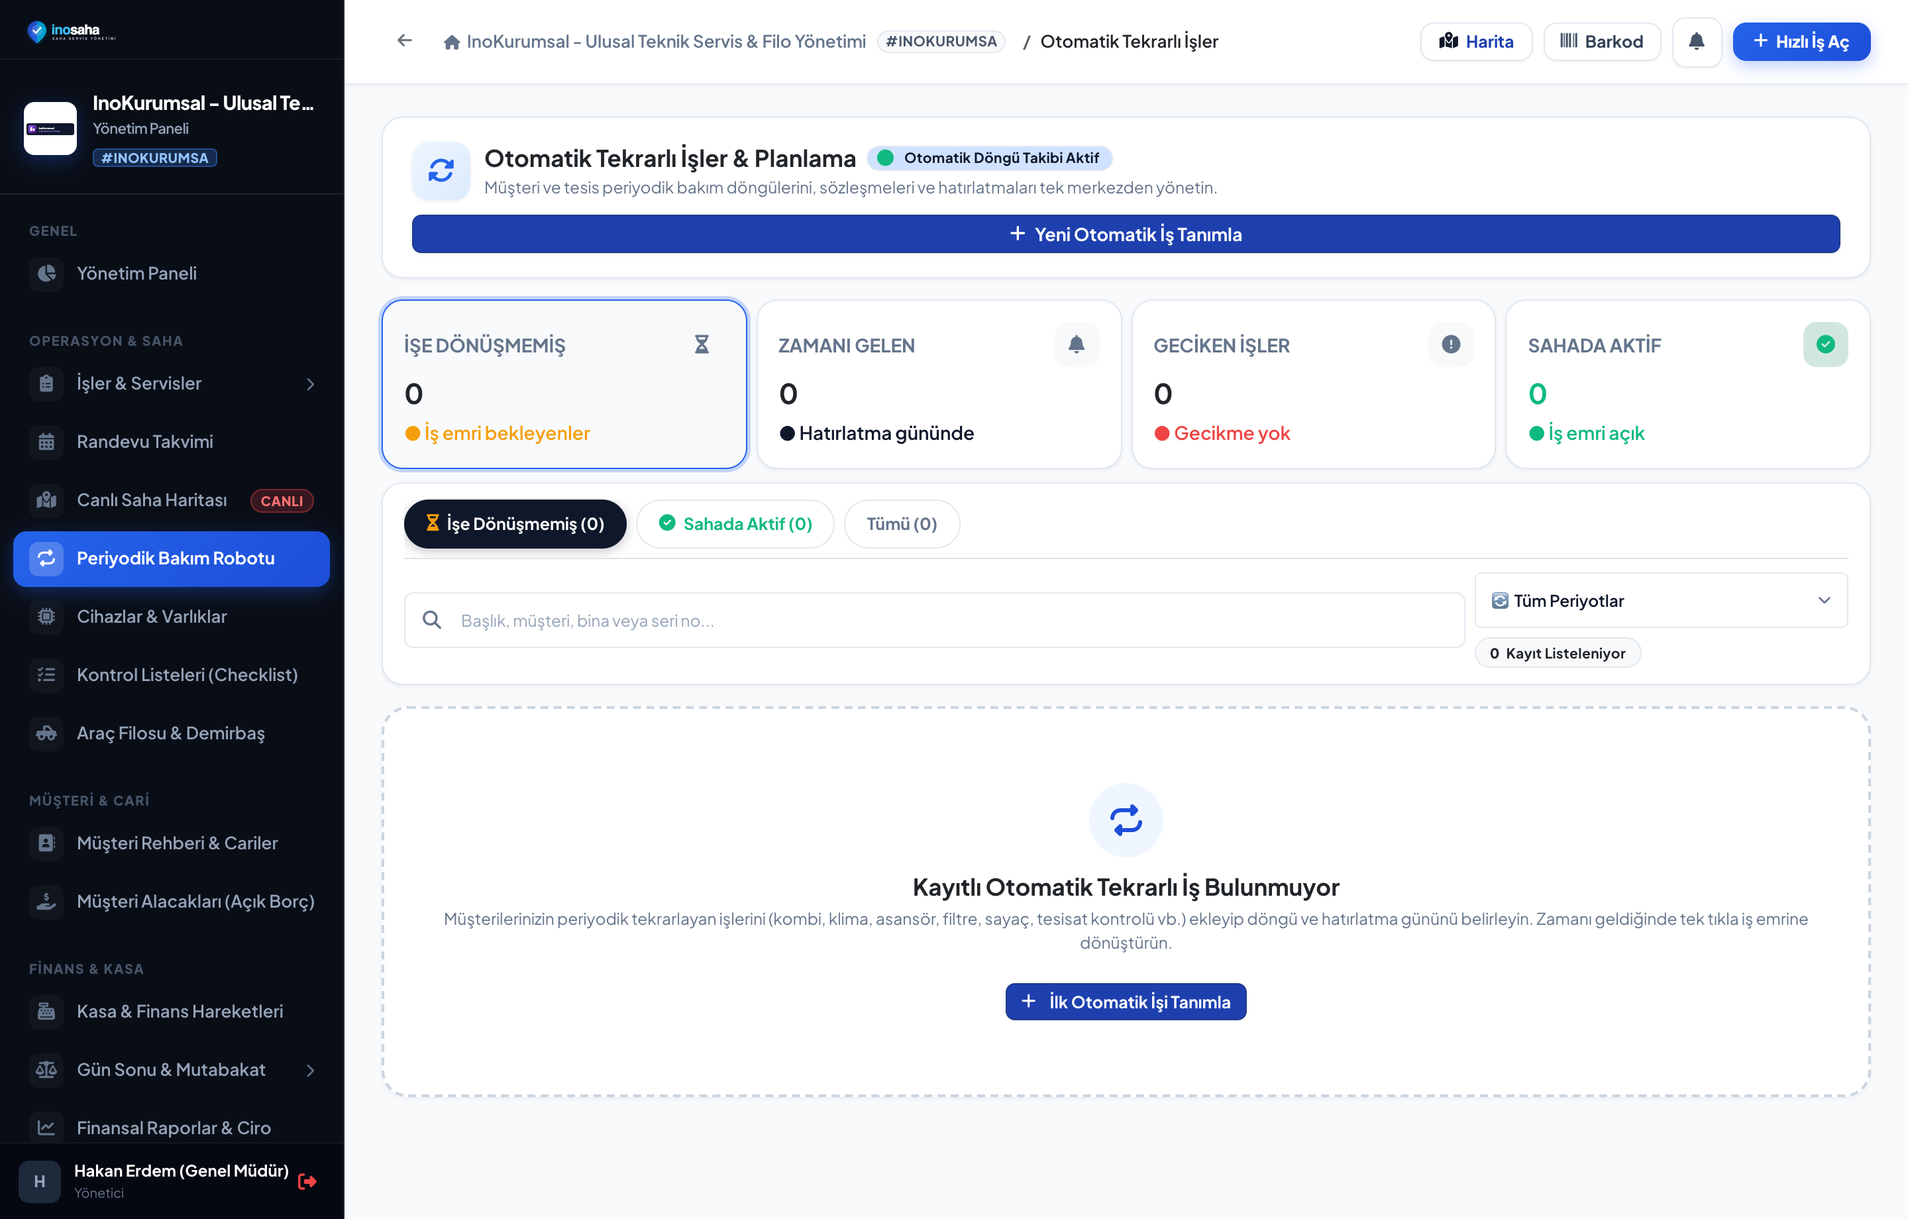Click the logout icon next to Hakan Erdem
The height and width of the screenshot is (1219, 1908).
(x=307, y=1182)
